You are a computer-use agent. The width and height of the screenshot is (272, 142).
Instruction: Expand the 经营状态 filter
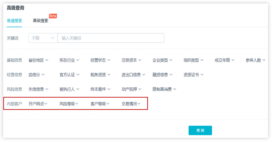tap(100, 60)
